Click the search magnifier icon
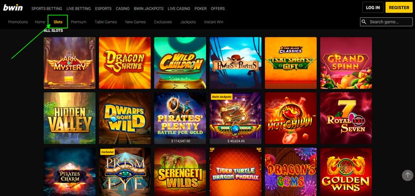 pos(364,22)
